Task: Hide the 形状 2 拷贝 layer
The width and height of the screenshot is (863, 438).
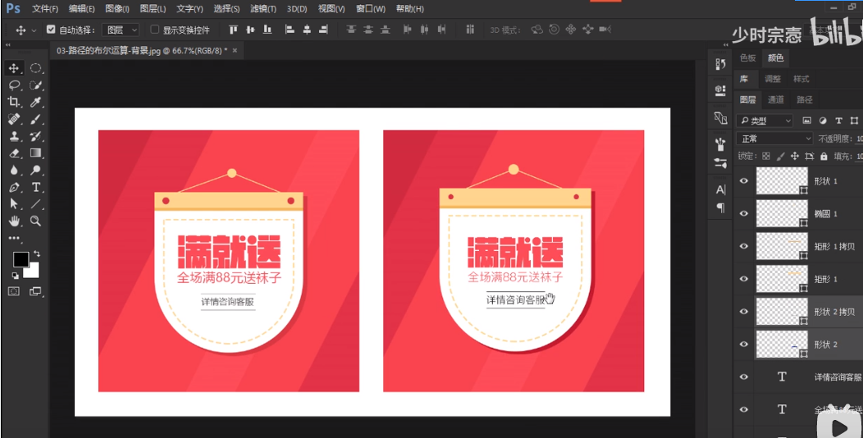Action: 744,311
